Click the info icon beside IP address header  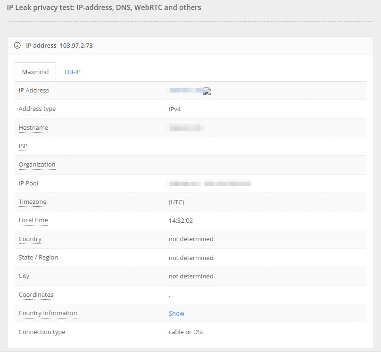coord(17,45)
